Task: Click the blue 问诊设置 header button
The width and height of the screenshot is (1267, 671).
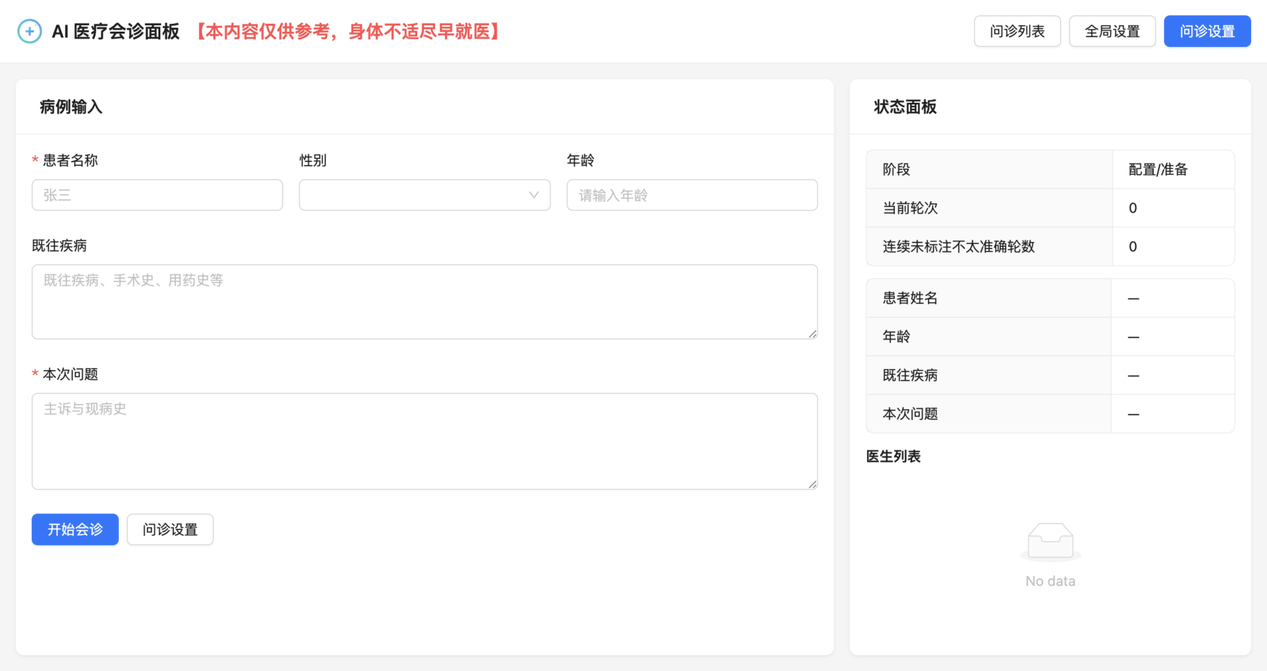Action: [x=1207, y=31]
